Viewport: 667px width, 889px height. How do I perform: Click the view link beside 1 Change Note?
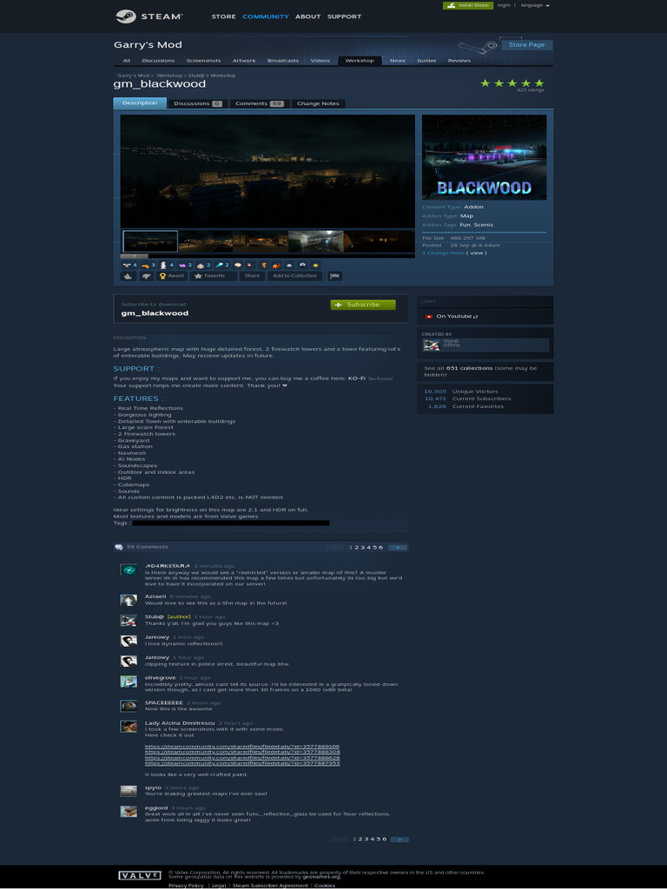click(x=477, y=253)
